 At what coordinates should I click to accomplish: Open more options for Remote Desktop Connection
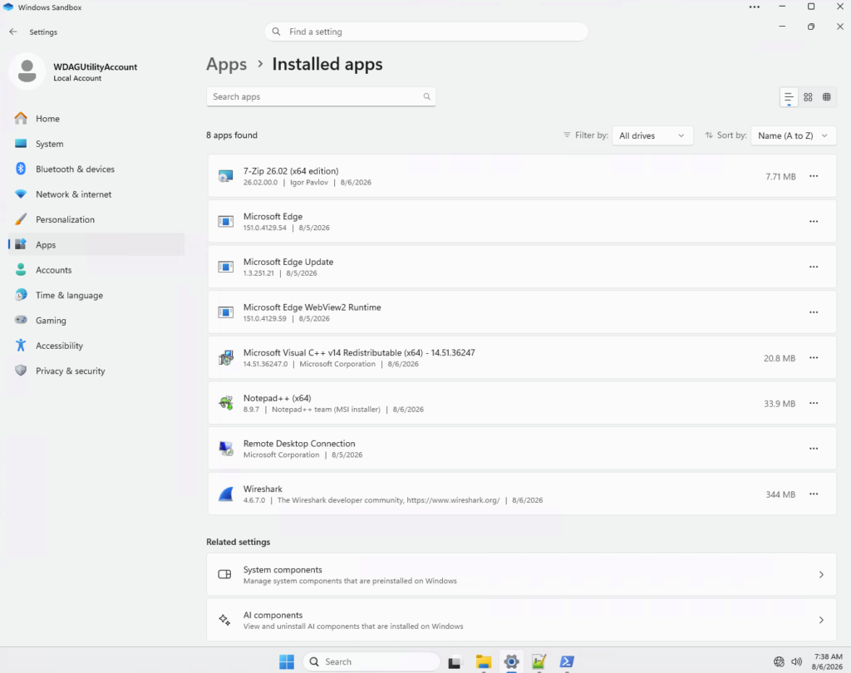pyautogui.click(x=814, y=449)
